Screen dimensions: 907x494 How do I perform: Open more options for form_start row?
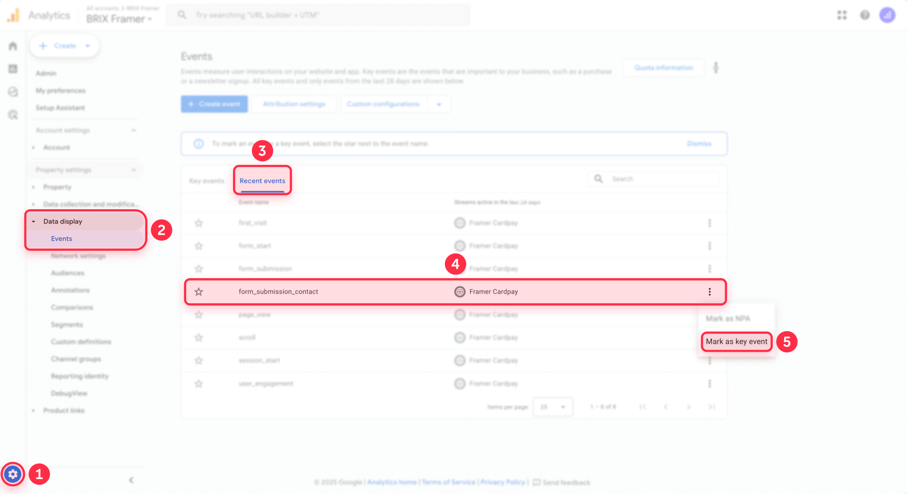pyautogui.click(x=709, y=246)
